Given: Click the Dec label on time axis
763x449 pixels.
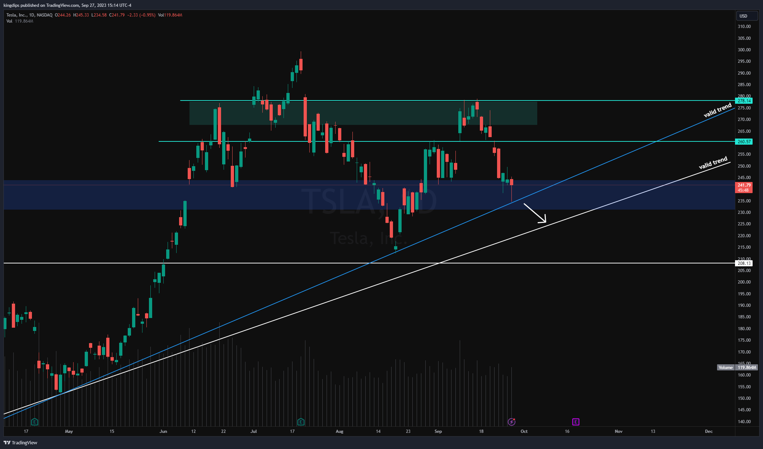Looking at the screenshot, I should click(x=709, y=431).
